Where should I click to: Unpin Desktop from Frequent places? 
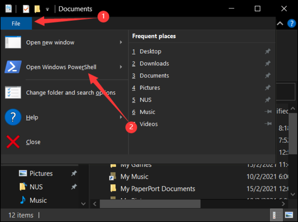tap(268, 51)
